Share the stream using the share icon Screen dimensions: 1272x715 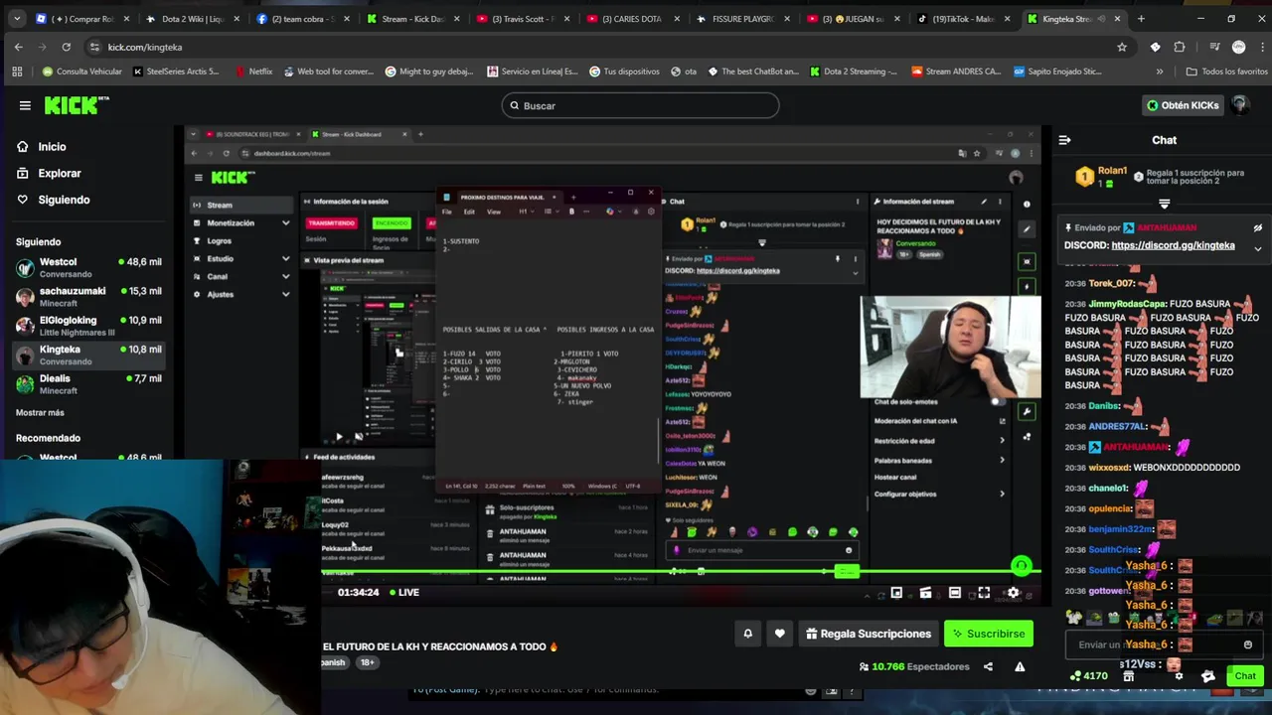[x=988, y=666]
